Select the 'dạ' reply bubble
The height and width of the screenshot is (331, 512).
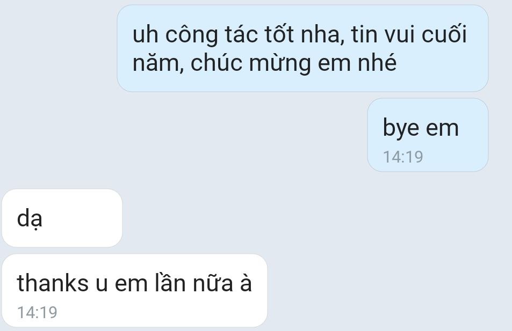62,218
